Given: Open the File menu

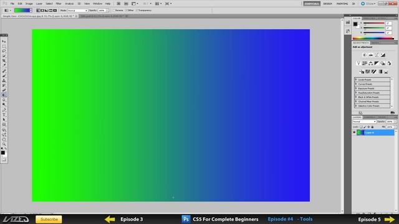Looking at the screenshot, I should tap(12, 4).
